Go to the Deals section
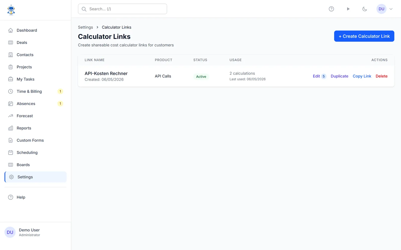 coord(36,42)
